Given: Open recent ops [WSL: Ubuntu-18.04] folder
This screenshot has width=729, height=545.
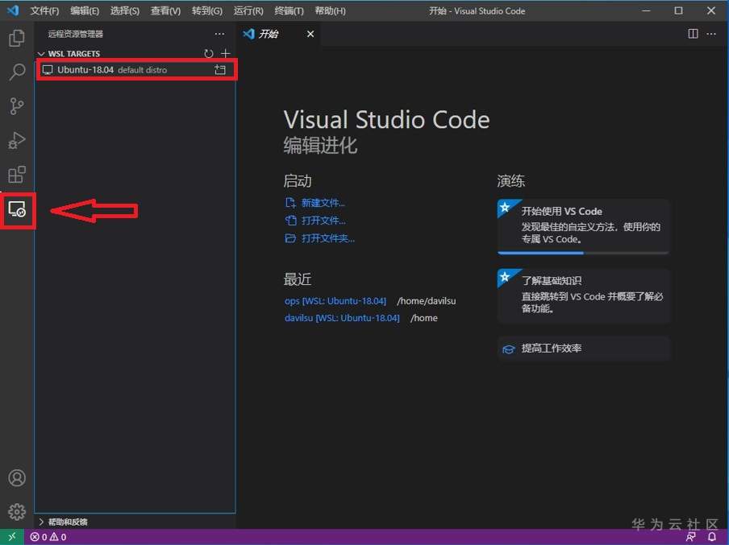Looking at the screenshot, I should click(x=335, y=301).
